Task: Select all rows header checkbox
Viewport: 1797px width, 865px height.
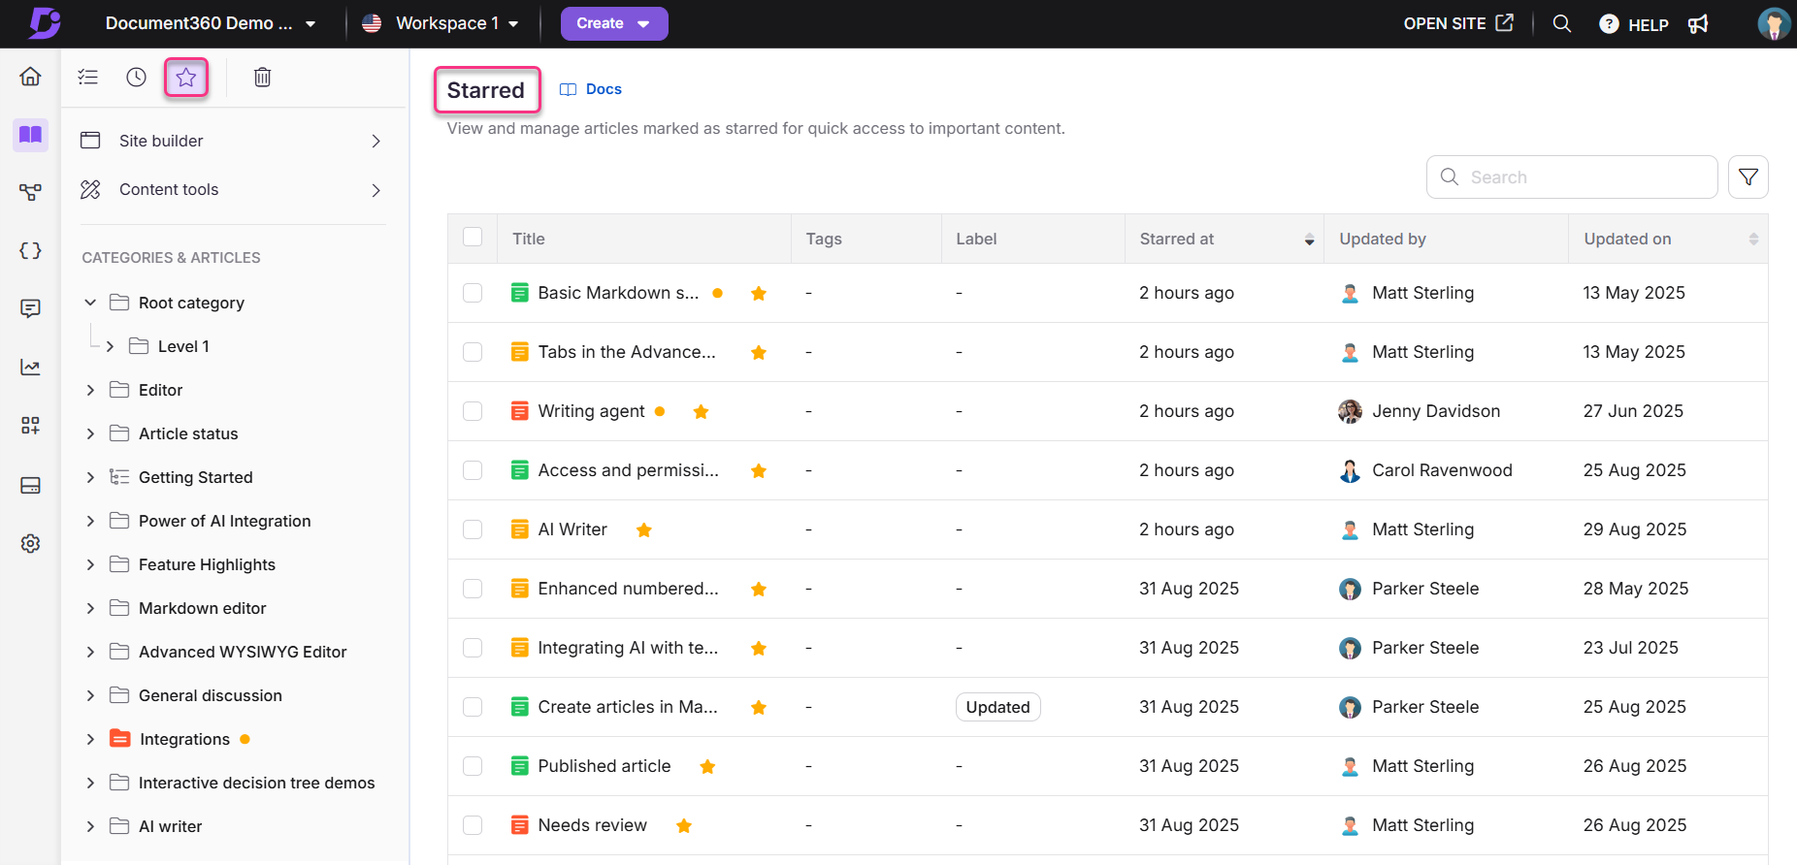Action: coord(473,238)
